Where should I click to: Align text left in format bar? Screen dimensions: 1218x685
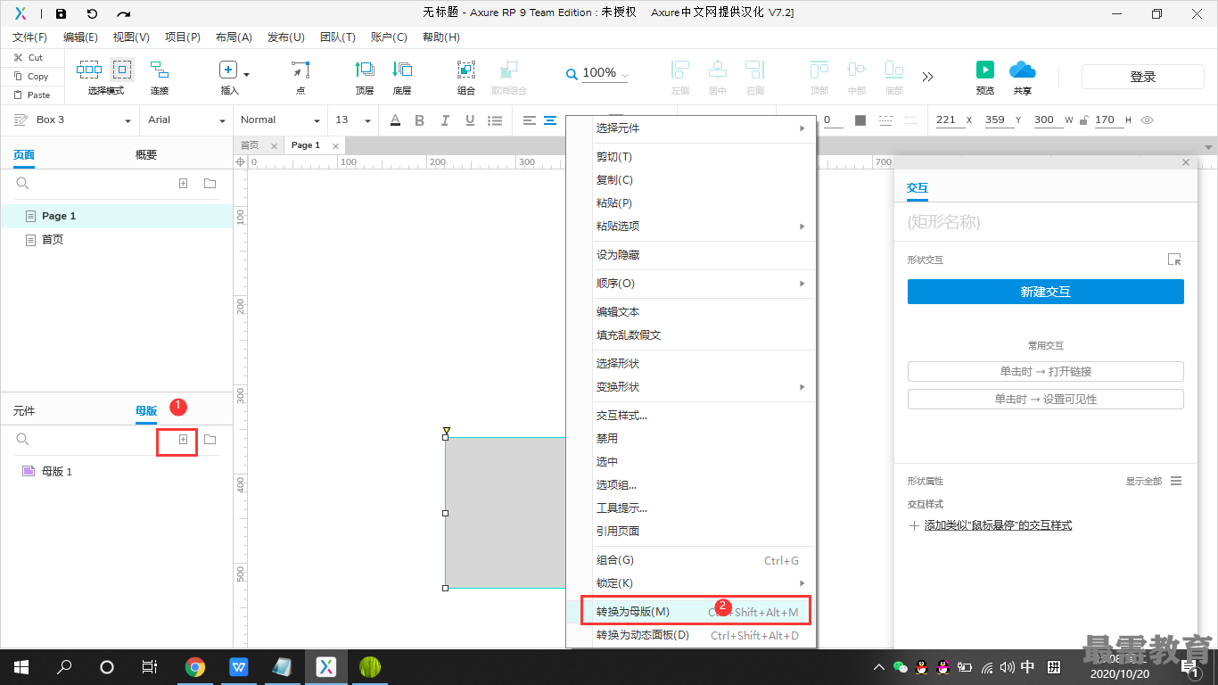pyautogui.click(x=530, y=120)
